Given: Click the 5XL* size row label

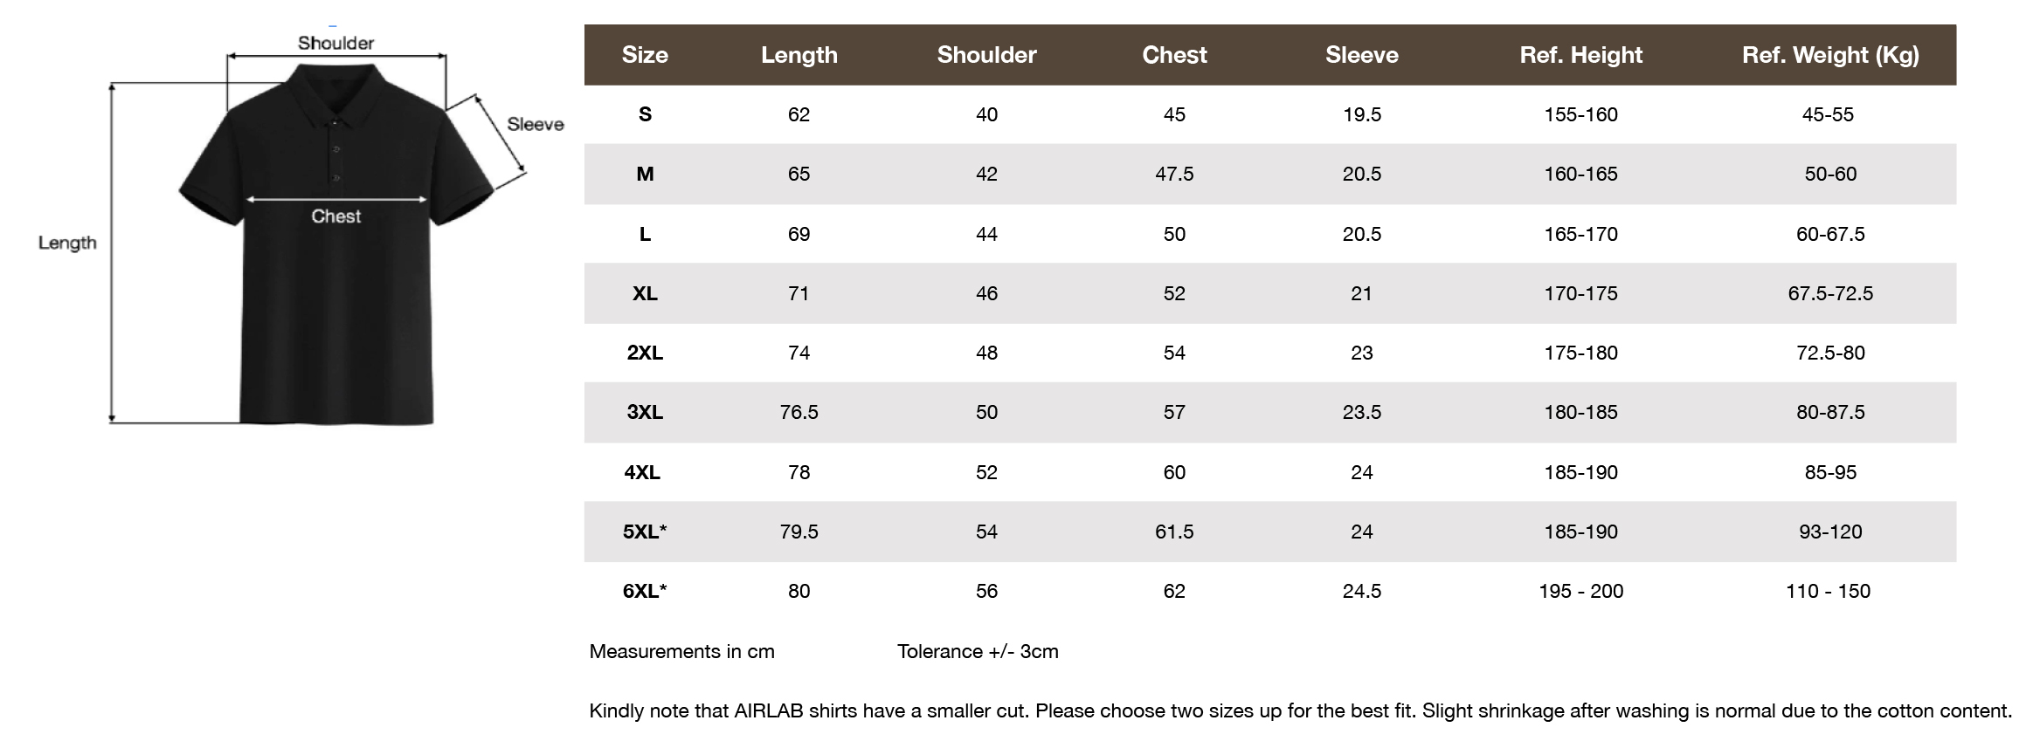Looking at the screenshot, I should [645, 532].
